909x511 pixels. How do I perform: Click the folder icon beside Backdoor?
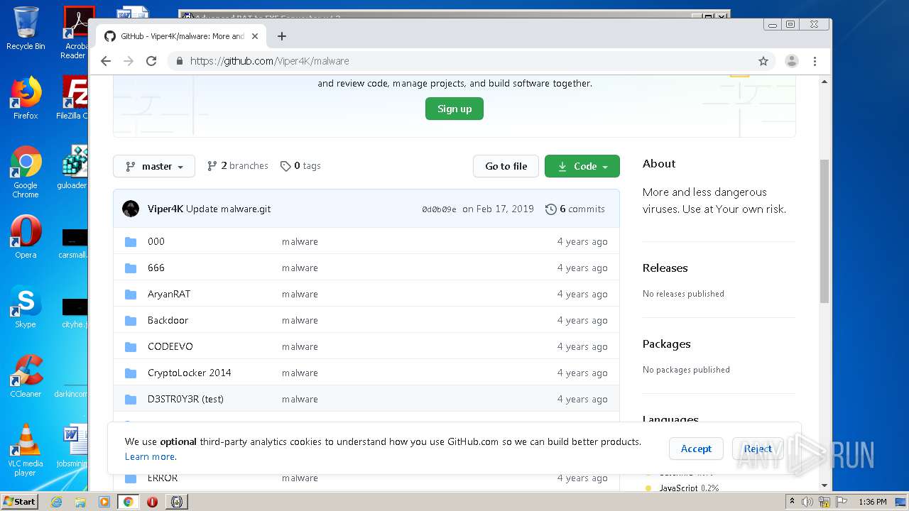(x=131, y=320)
